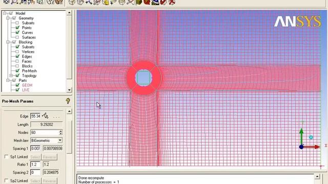Select the Edit Edge tool
Image resolution: width=328 pixels, height=184 pixels.
click(x=130, y=2)
